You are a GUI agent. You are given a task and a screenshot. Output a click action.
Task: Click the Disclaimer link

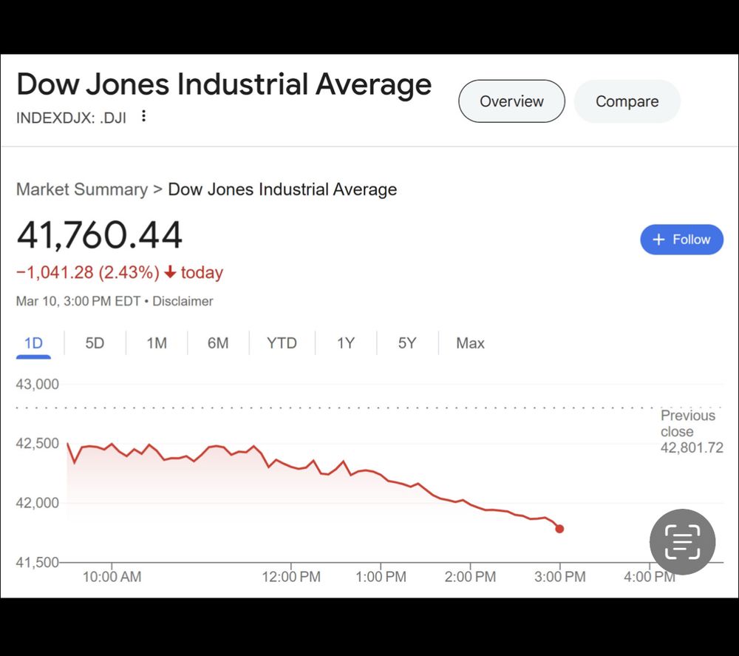point(183,301)
